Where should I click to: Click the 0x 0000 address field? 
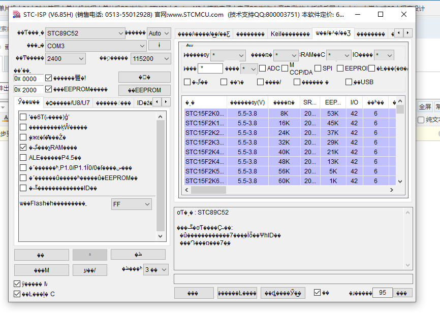tap(28, 79)
